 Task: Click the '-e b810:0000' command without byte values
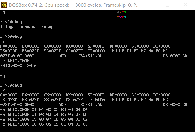[x=15, y=61]
